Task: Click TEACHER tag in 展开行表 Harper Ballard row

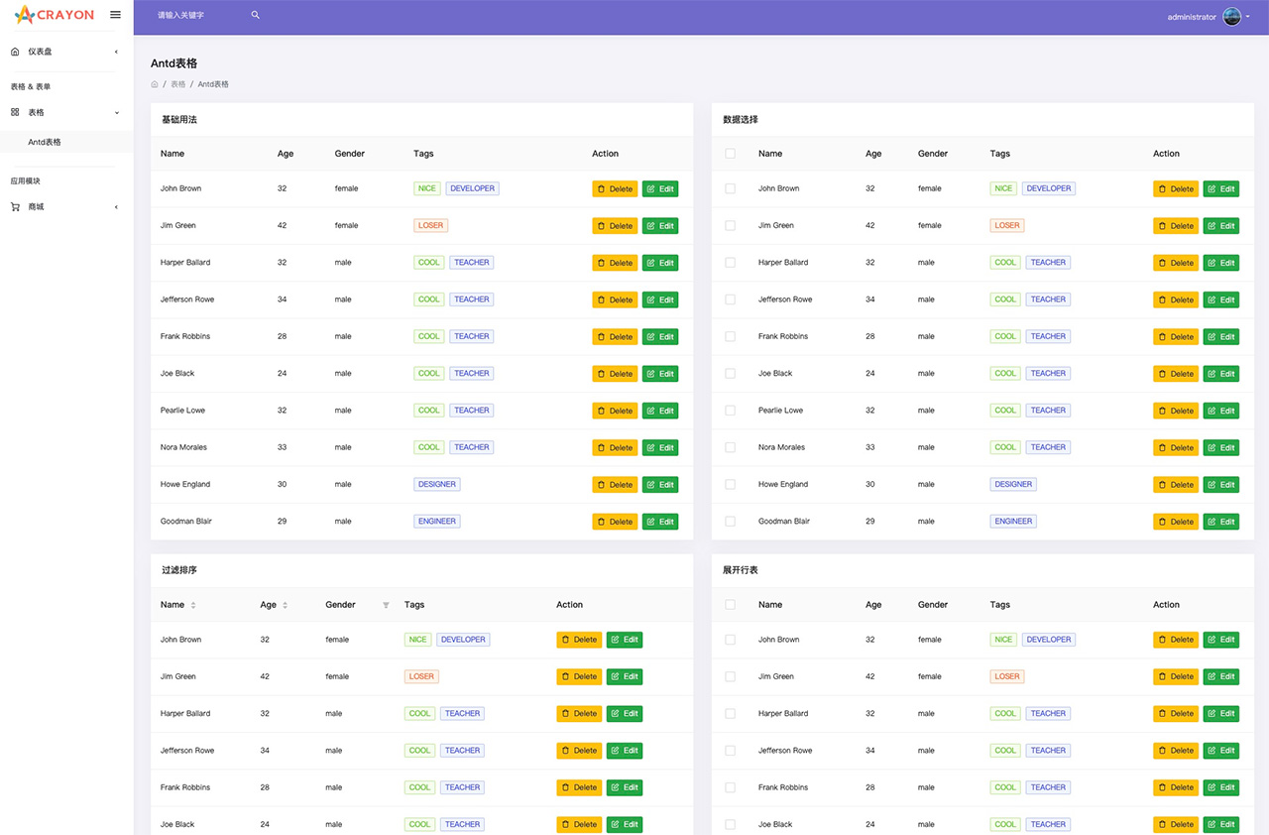Action: 1048,713
